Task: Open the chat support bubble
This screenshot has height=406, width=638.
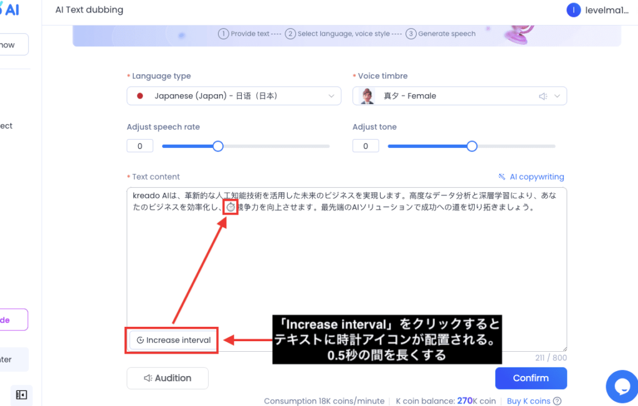Action: (x=622, y=387)
